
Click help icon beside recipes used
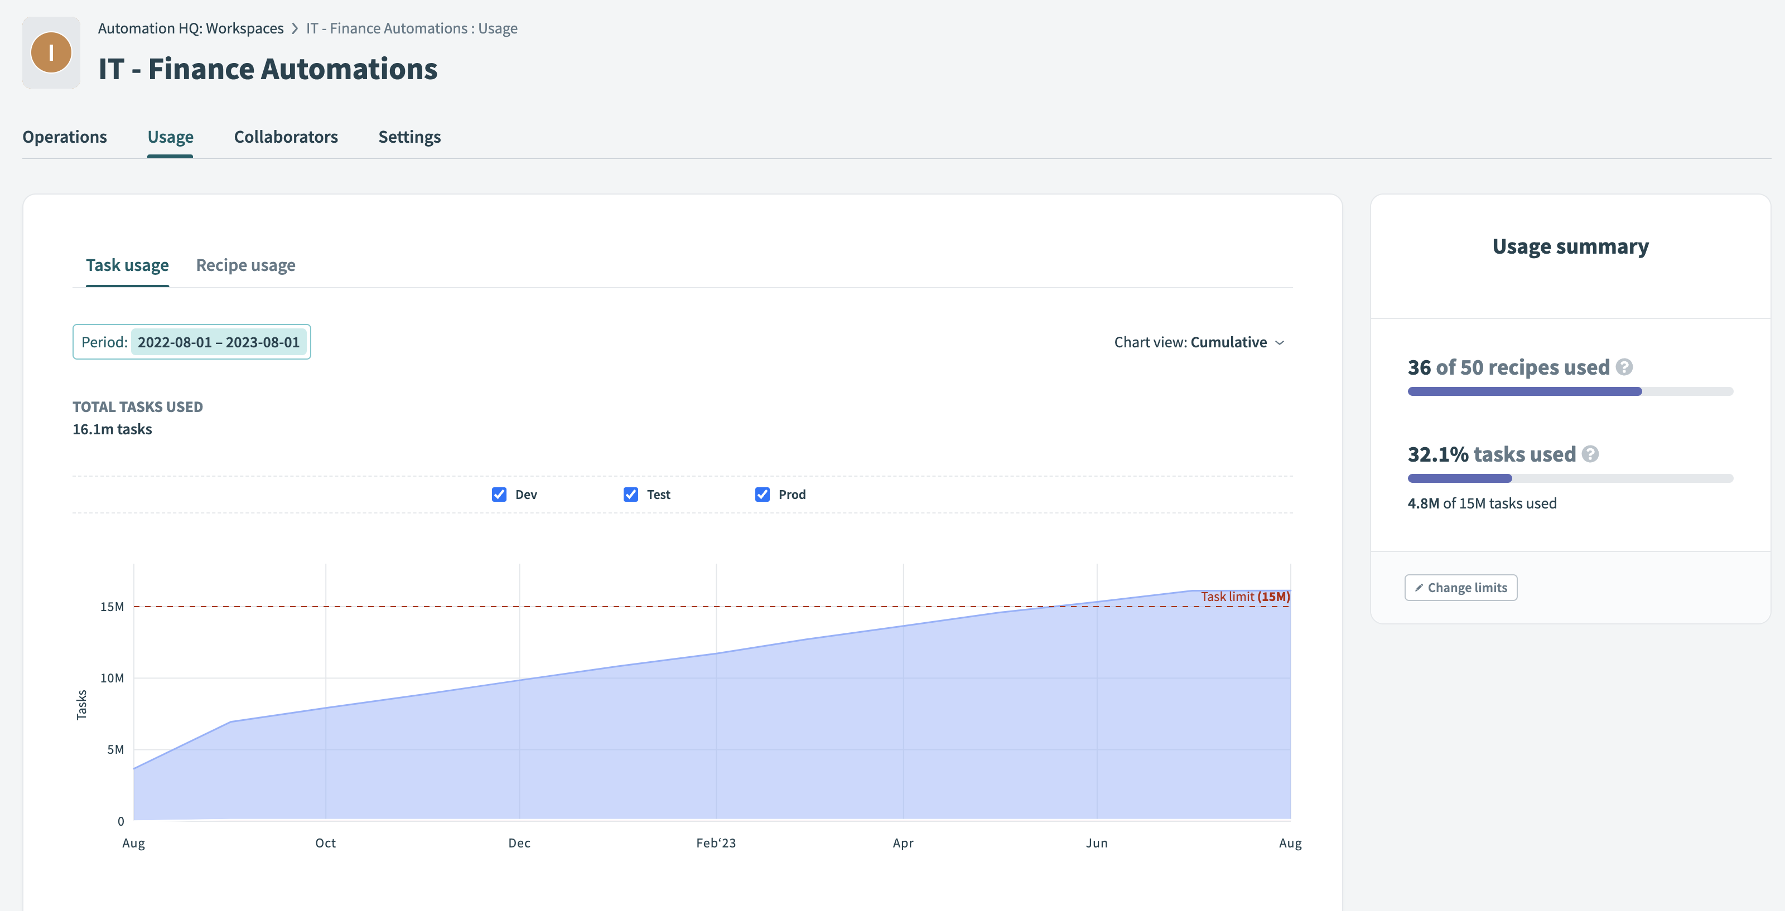1624,366
